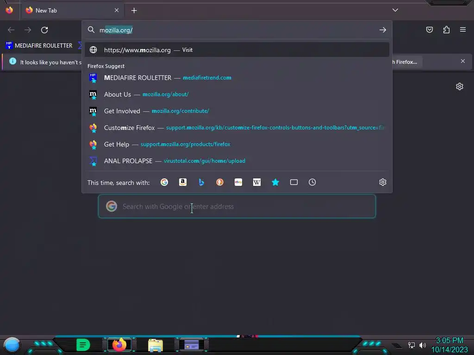The height and width of the screenshot is (355, 474).
Task: Open the list all tabs chevron
Action: [x=395, y=10]
